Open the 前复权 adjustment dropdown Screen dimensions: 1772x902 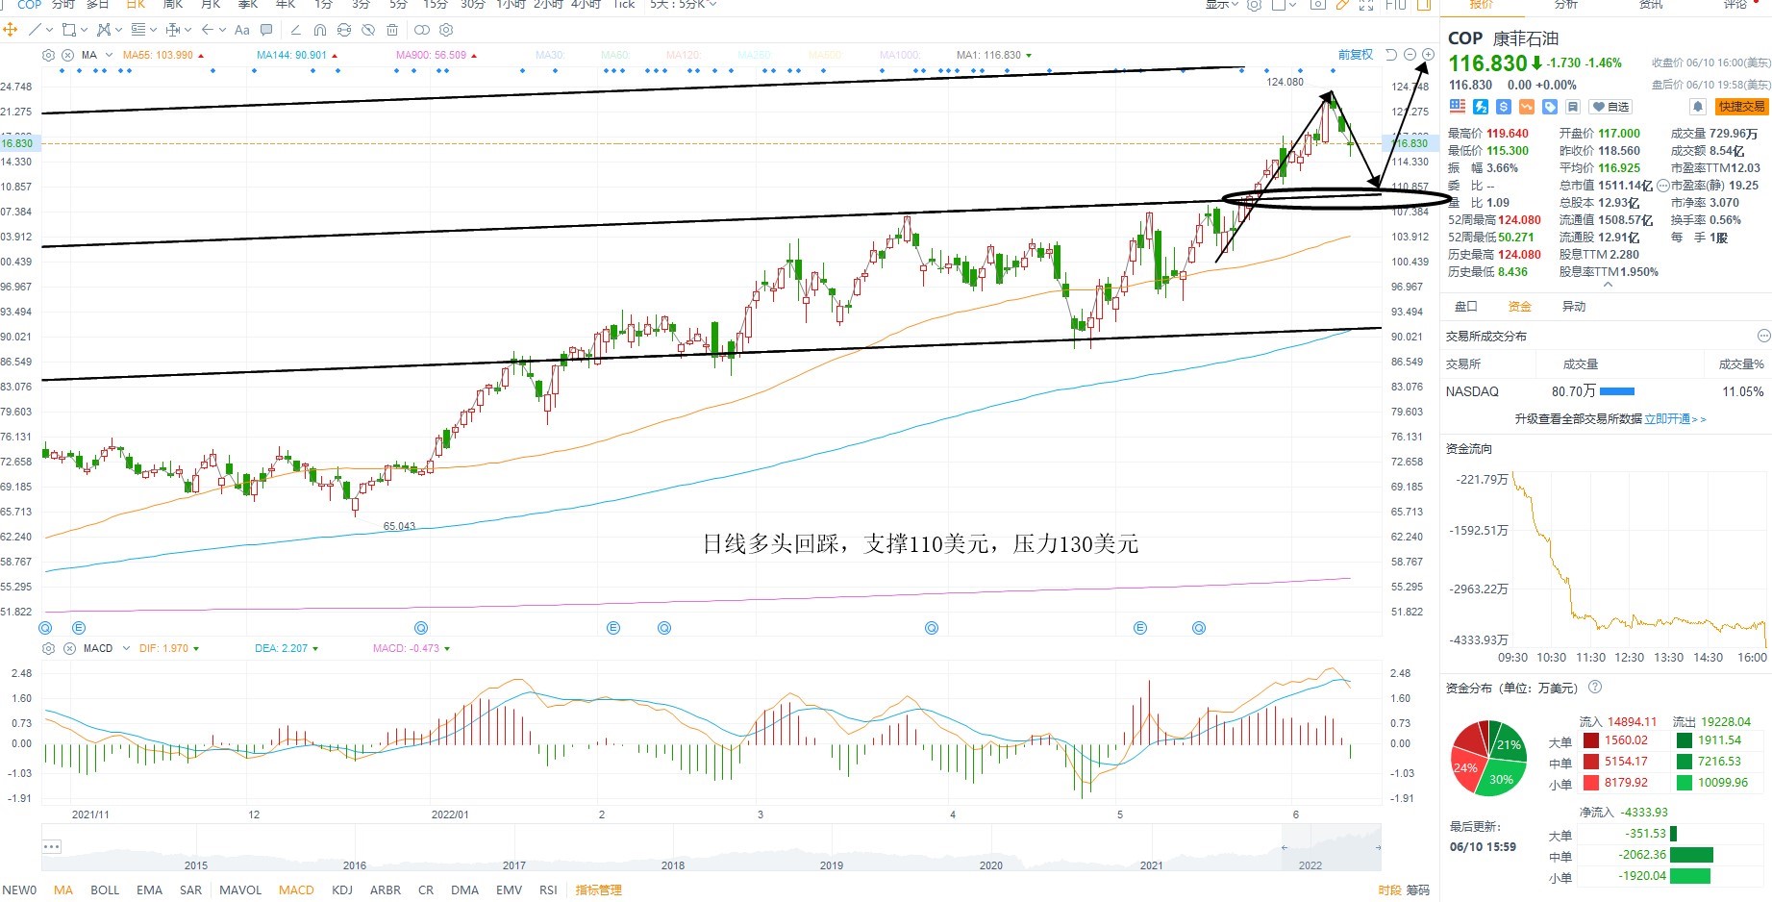point(1356,55)
